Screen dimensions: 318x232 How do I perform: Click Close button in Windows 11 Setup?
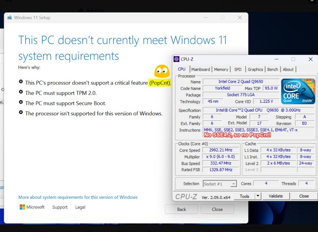[217, 209]
